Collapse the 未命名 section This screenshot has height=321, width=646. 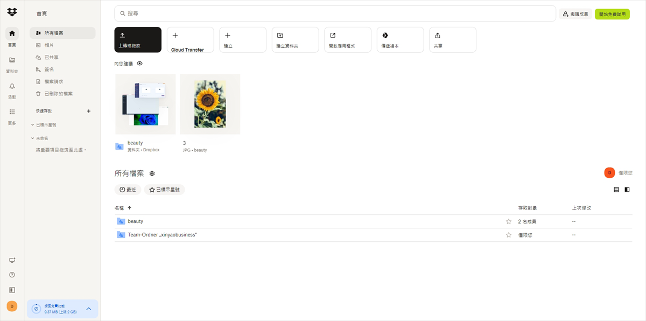pos(32,138)
